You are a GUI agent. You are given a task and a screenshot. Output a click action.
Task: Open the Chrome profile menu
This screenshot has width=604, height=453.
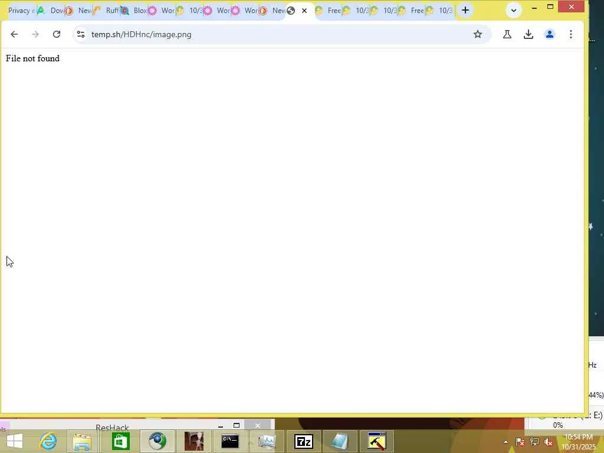tap(550, 34)
